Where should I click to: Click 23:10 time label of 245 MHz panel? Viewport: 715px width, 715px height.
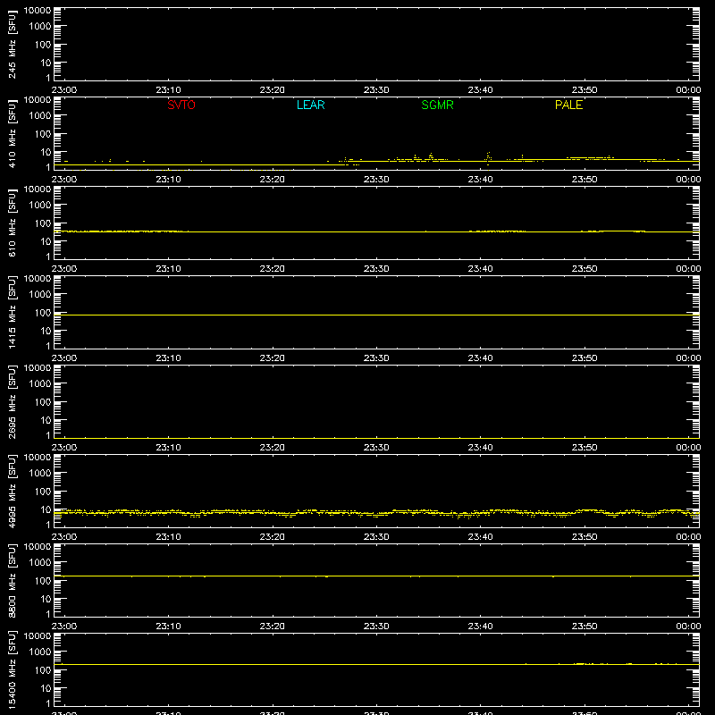(x=168, y=90)
